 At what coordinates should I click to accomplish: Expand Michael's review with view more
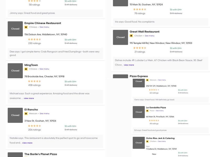click(x=29, y=98)
